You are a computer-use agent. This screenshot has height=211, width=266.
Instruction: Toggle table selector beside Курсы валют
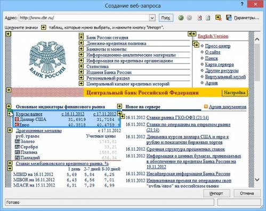10,113
